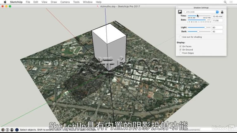Adjust the Light slider
Screen dimensions: 237x133
(x=199, y=27)
